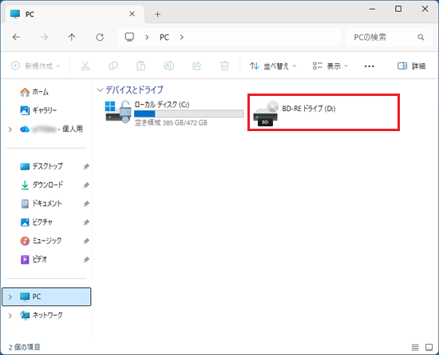
Task: Open the BD-RE ドライブ (D:) drive
Action: tap(323, 112)
